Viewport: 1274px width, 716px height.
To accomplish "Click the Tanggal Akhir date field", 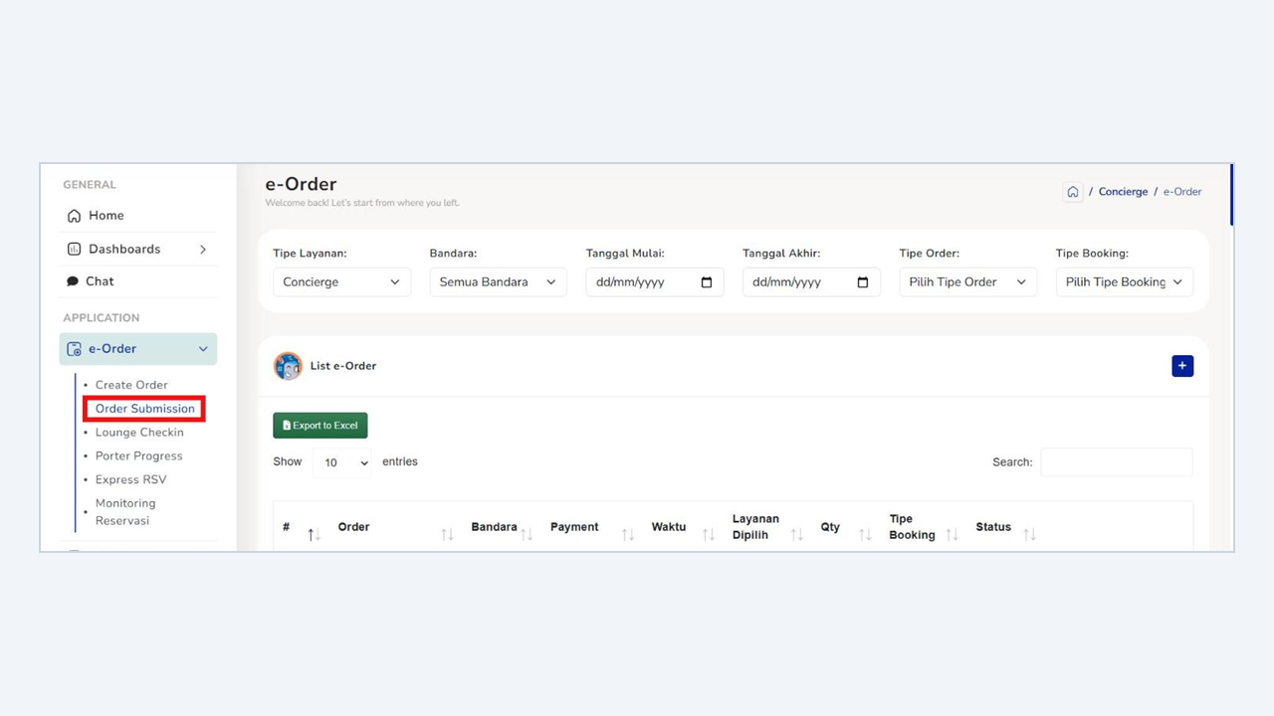I will click(x=811, y=282).
